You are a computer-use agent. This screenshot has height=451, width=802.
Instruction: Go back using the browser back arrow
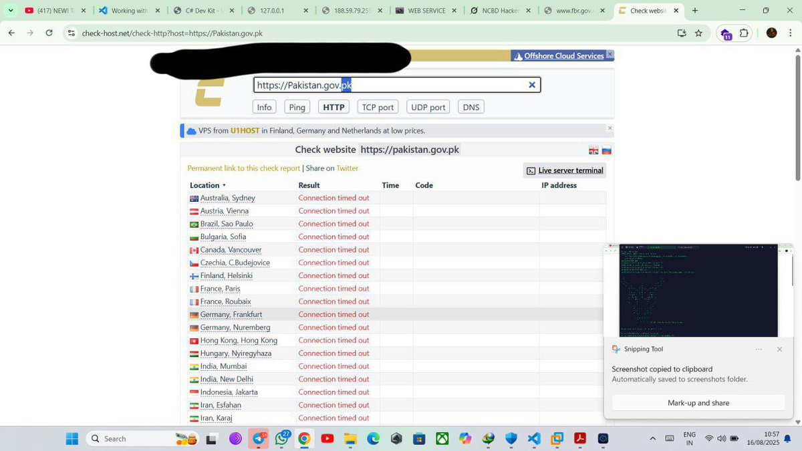[x=11, y=33]
